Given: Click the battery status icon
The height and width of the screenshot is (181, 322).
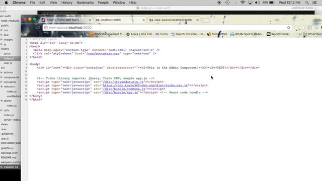Looking at the screenshot, I should pos(272,3).
